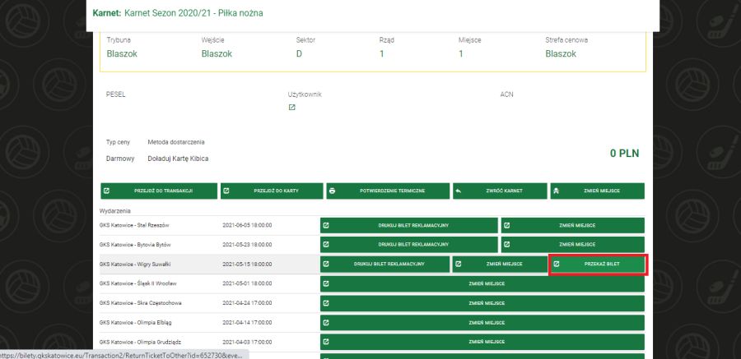Click the Blaszok value under Trybuna

[122, 53]
